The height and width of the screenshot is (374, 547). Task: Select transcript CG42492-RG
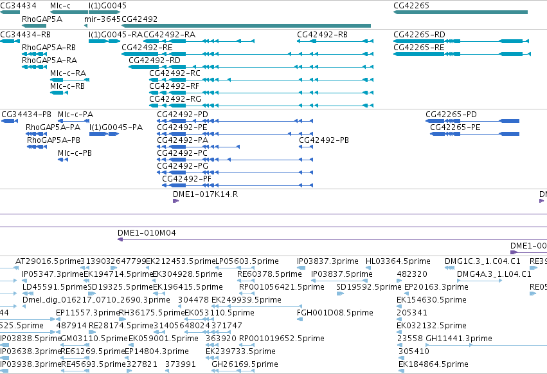point(262,106)
